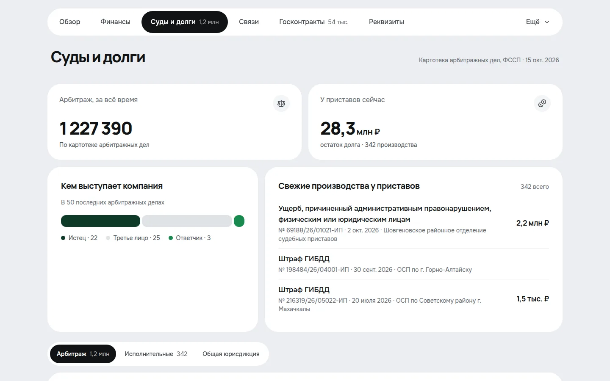Select the Арбитраж 1,2 млн sub-tab
The width and height of the screenshot is (610, 381).
(x=83, y=354)
